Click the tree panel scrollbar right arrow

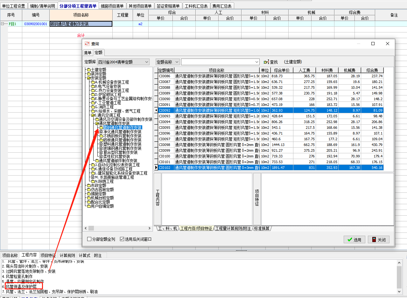point(150,228)
